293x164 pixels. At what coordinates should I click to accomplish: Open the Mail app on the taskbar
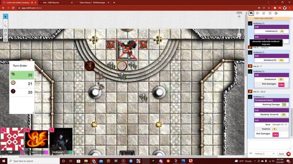(x=101, y=161)
